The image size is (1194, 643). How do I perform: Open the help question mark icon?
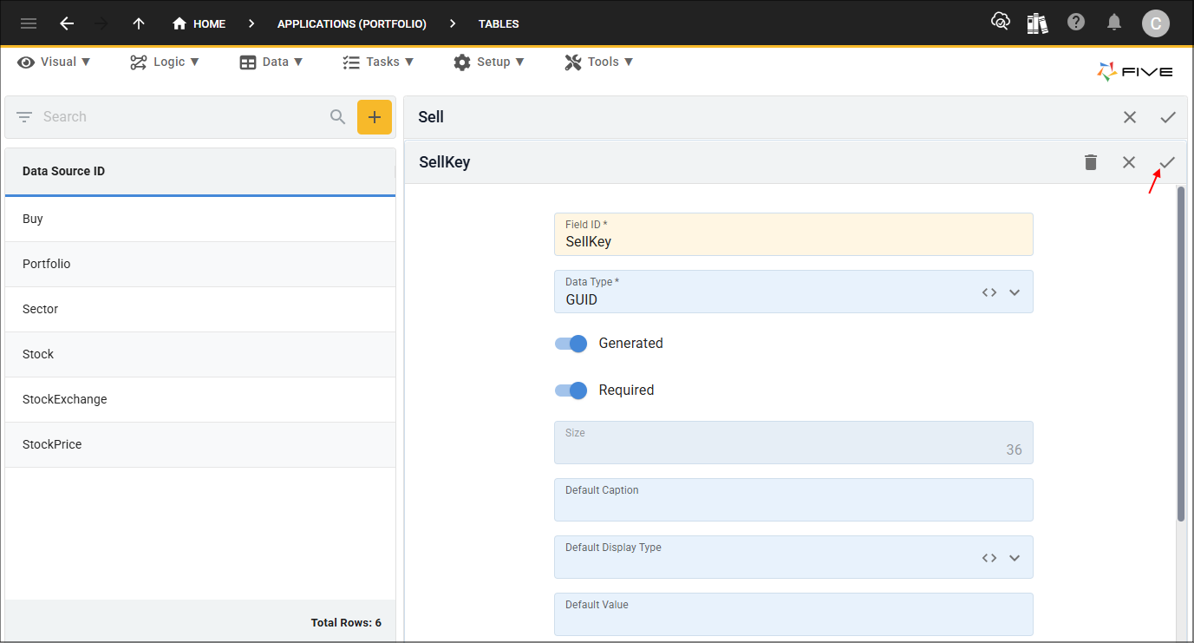(x=1076, y=23)
